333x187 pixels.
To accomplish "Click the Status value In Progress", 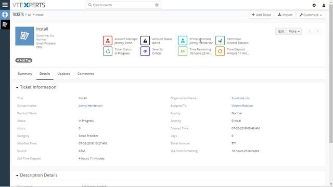I will click(86, 121).
